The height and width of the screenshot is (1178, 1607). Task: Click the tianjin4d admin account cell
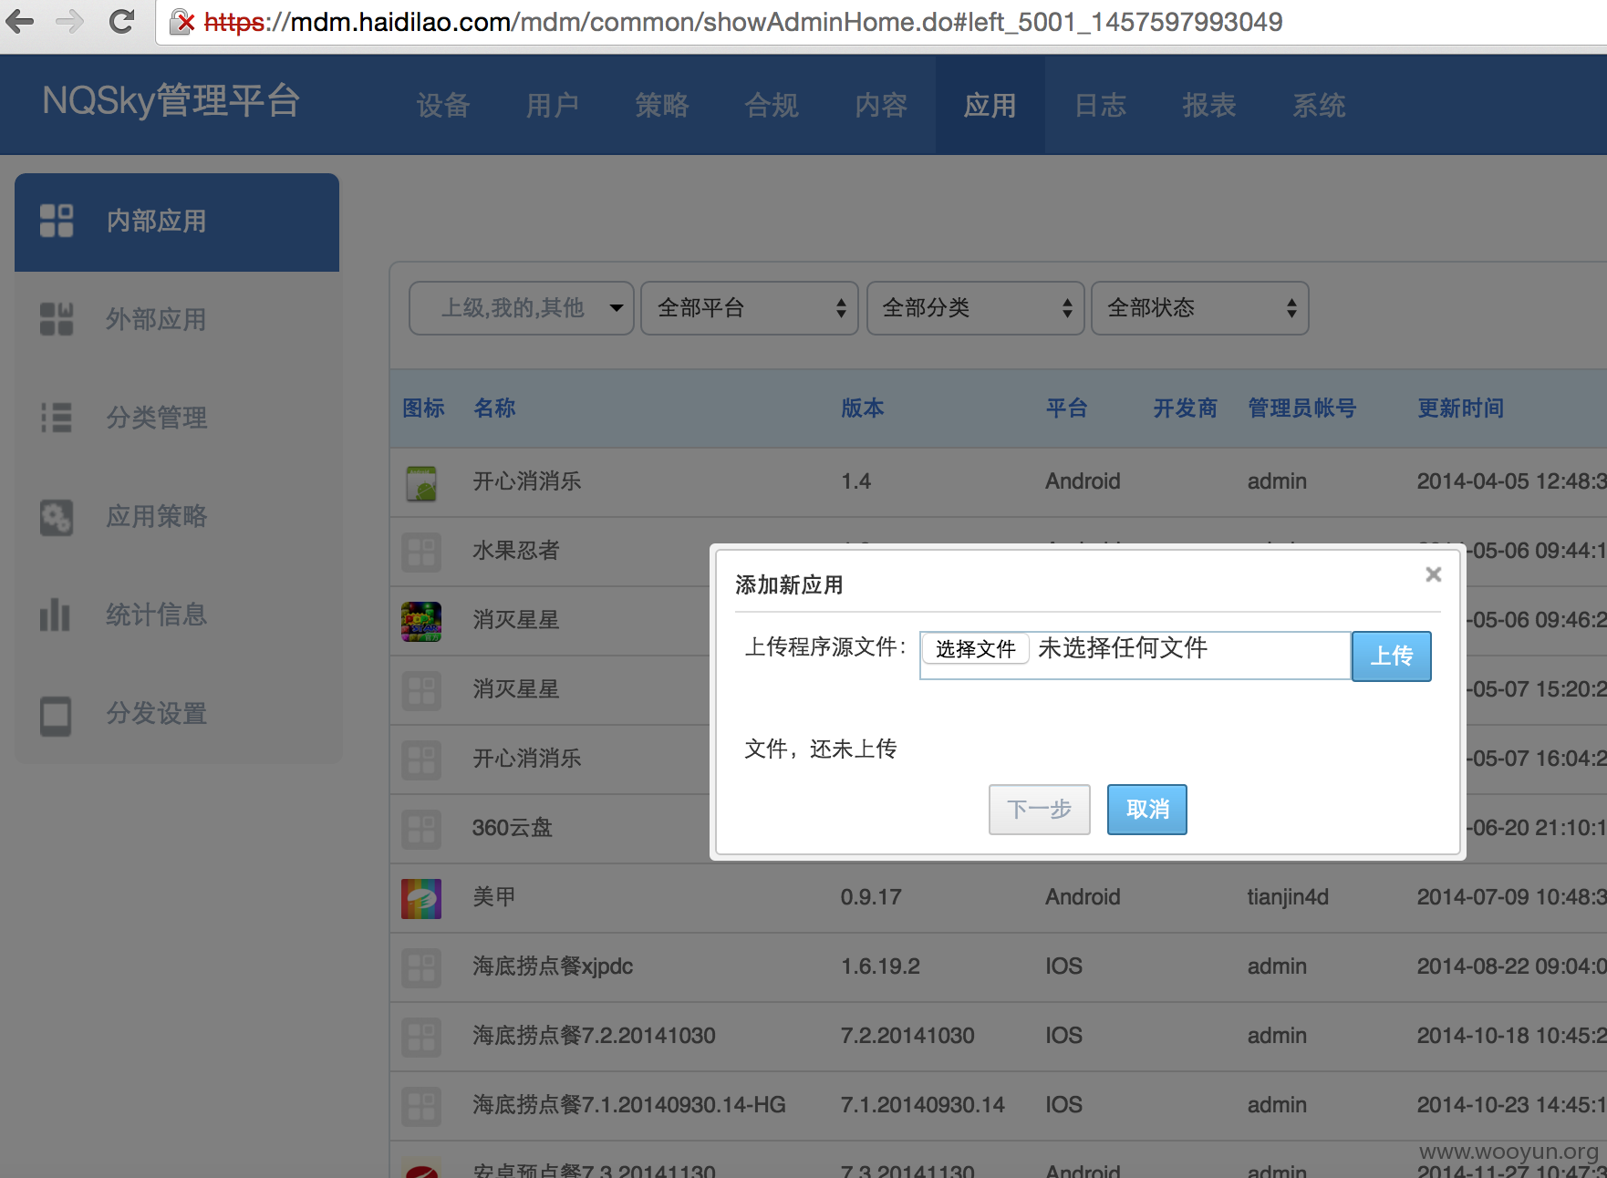pos(1288,897)
